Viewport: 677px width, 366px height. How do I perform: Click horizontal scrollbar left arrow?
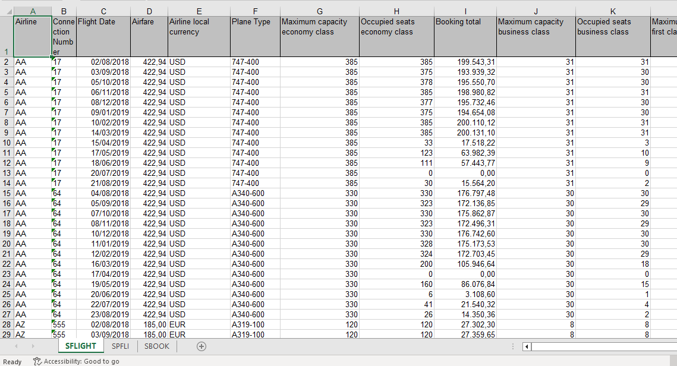coord(527,346)
